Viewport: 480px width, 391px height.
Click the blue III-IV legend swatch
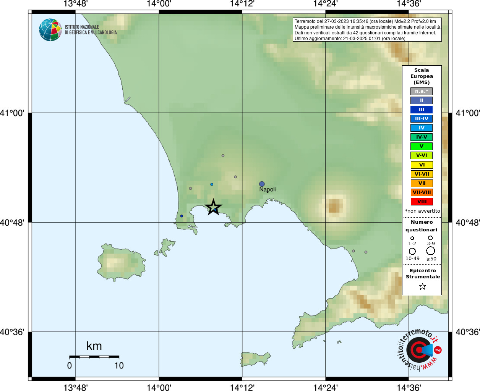[422, 119]
